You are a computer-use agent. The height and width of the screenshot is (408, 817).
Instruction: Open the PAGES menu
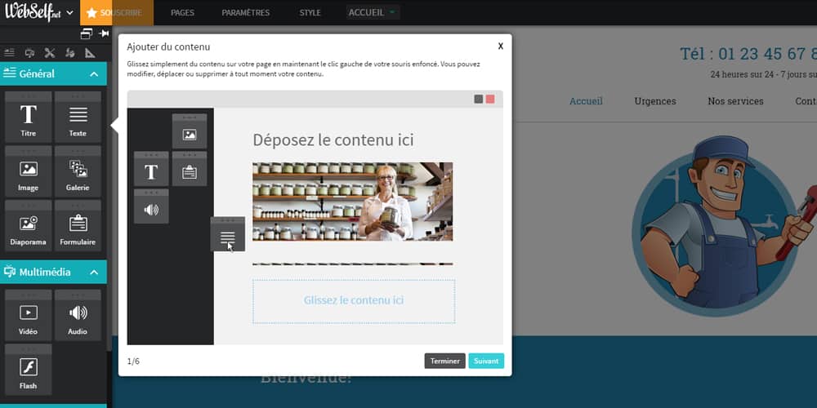coord(182,12)
